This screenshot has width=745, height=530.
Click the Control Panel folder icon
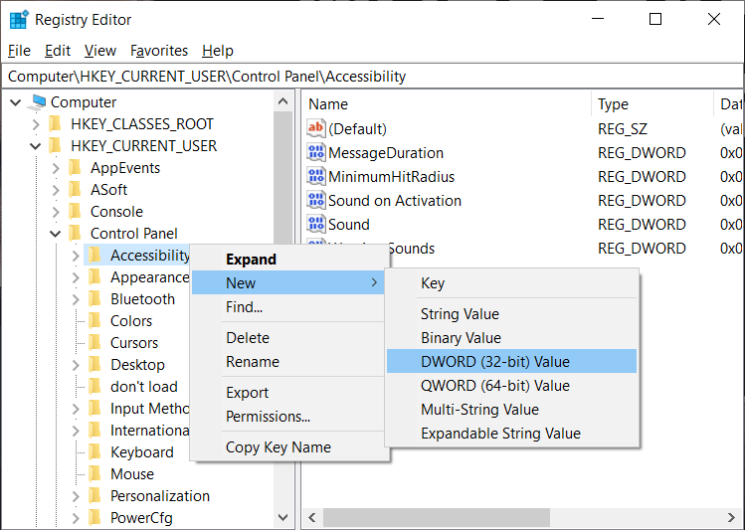[x=75, y=234]
